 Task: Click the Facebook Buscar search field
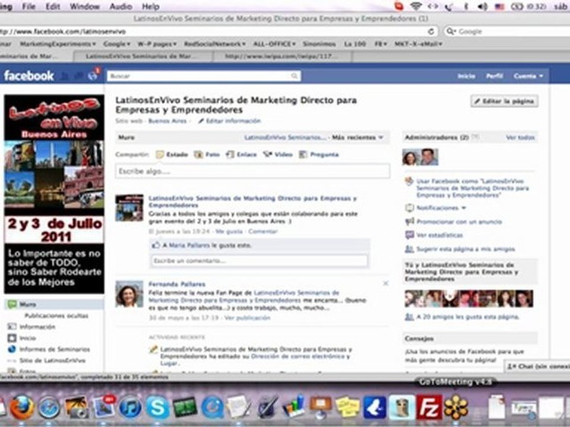204,76
